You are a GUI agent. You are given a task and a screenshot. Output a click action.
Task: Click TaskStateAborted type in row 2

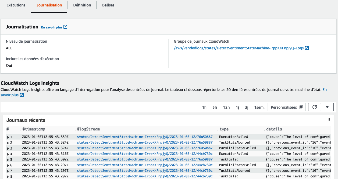[234, 143]
